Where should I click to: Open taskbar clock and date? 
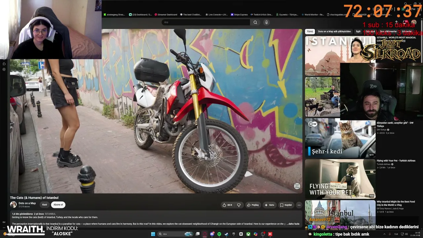[415, 234]
